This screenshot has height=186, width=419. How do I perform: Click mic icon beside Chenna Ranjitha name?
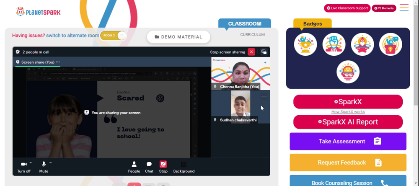[x=215, y=87]
